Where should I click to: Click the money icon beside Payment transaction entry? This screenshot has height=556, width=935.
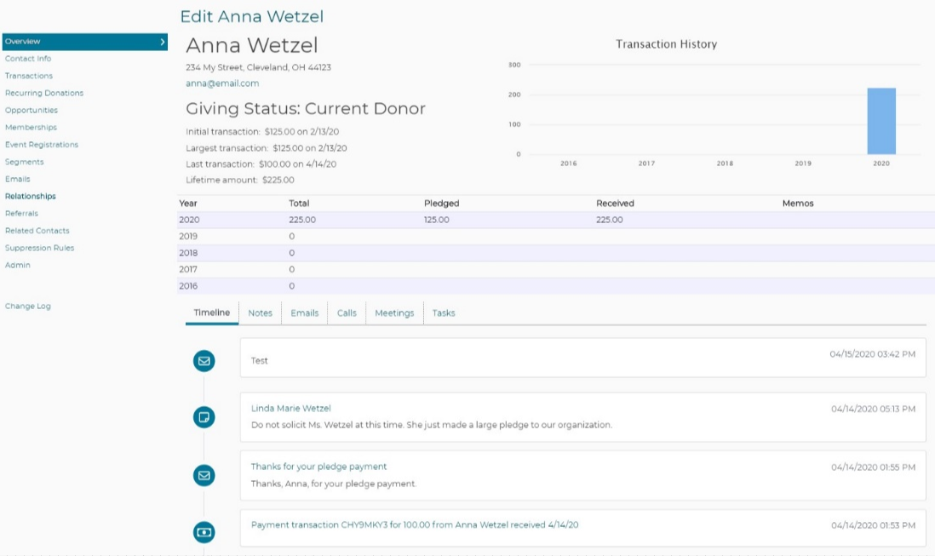204,532
